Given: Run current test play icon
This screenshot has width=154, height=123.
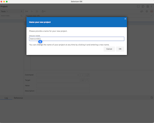Looking at the screenshot, I should 32,11.
